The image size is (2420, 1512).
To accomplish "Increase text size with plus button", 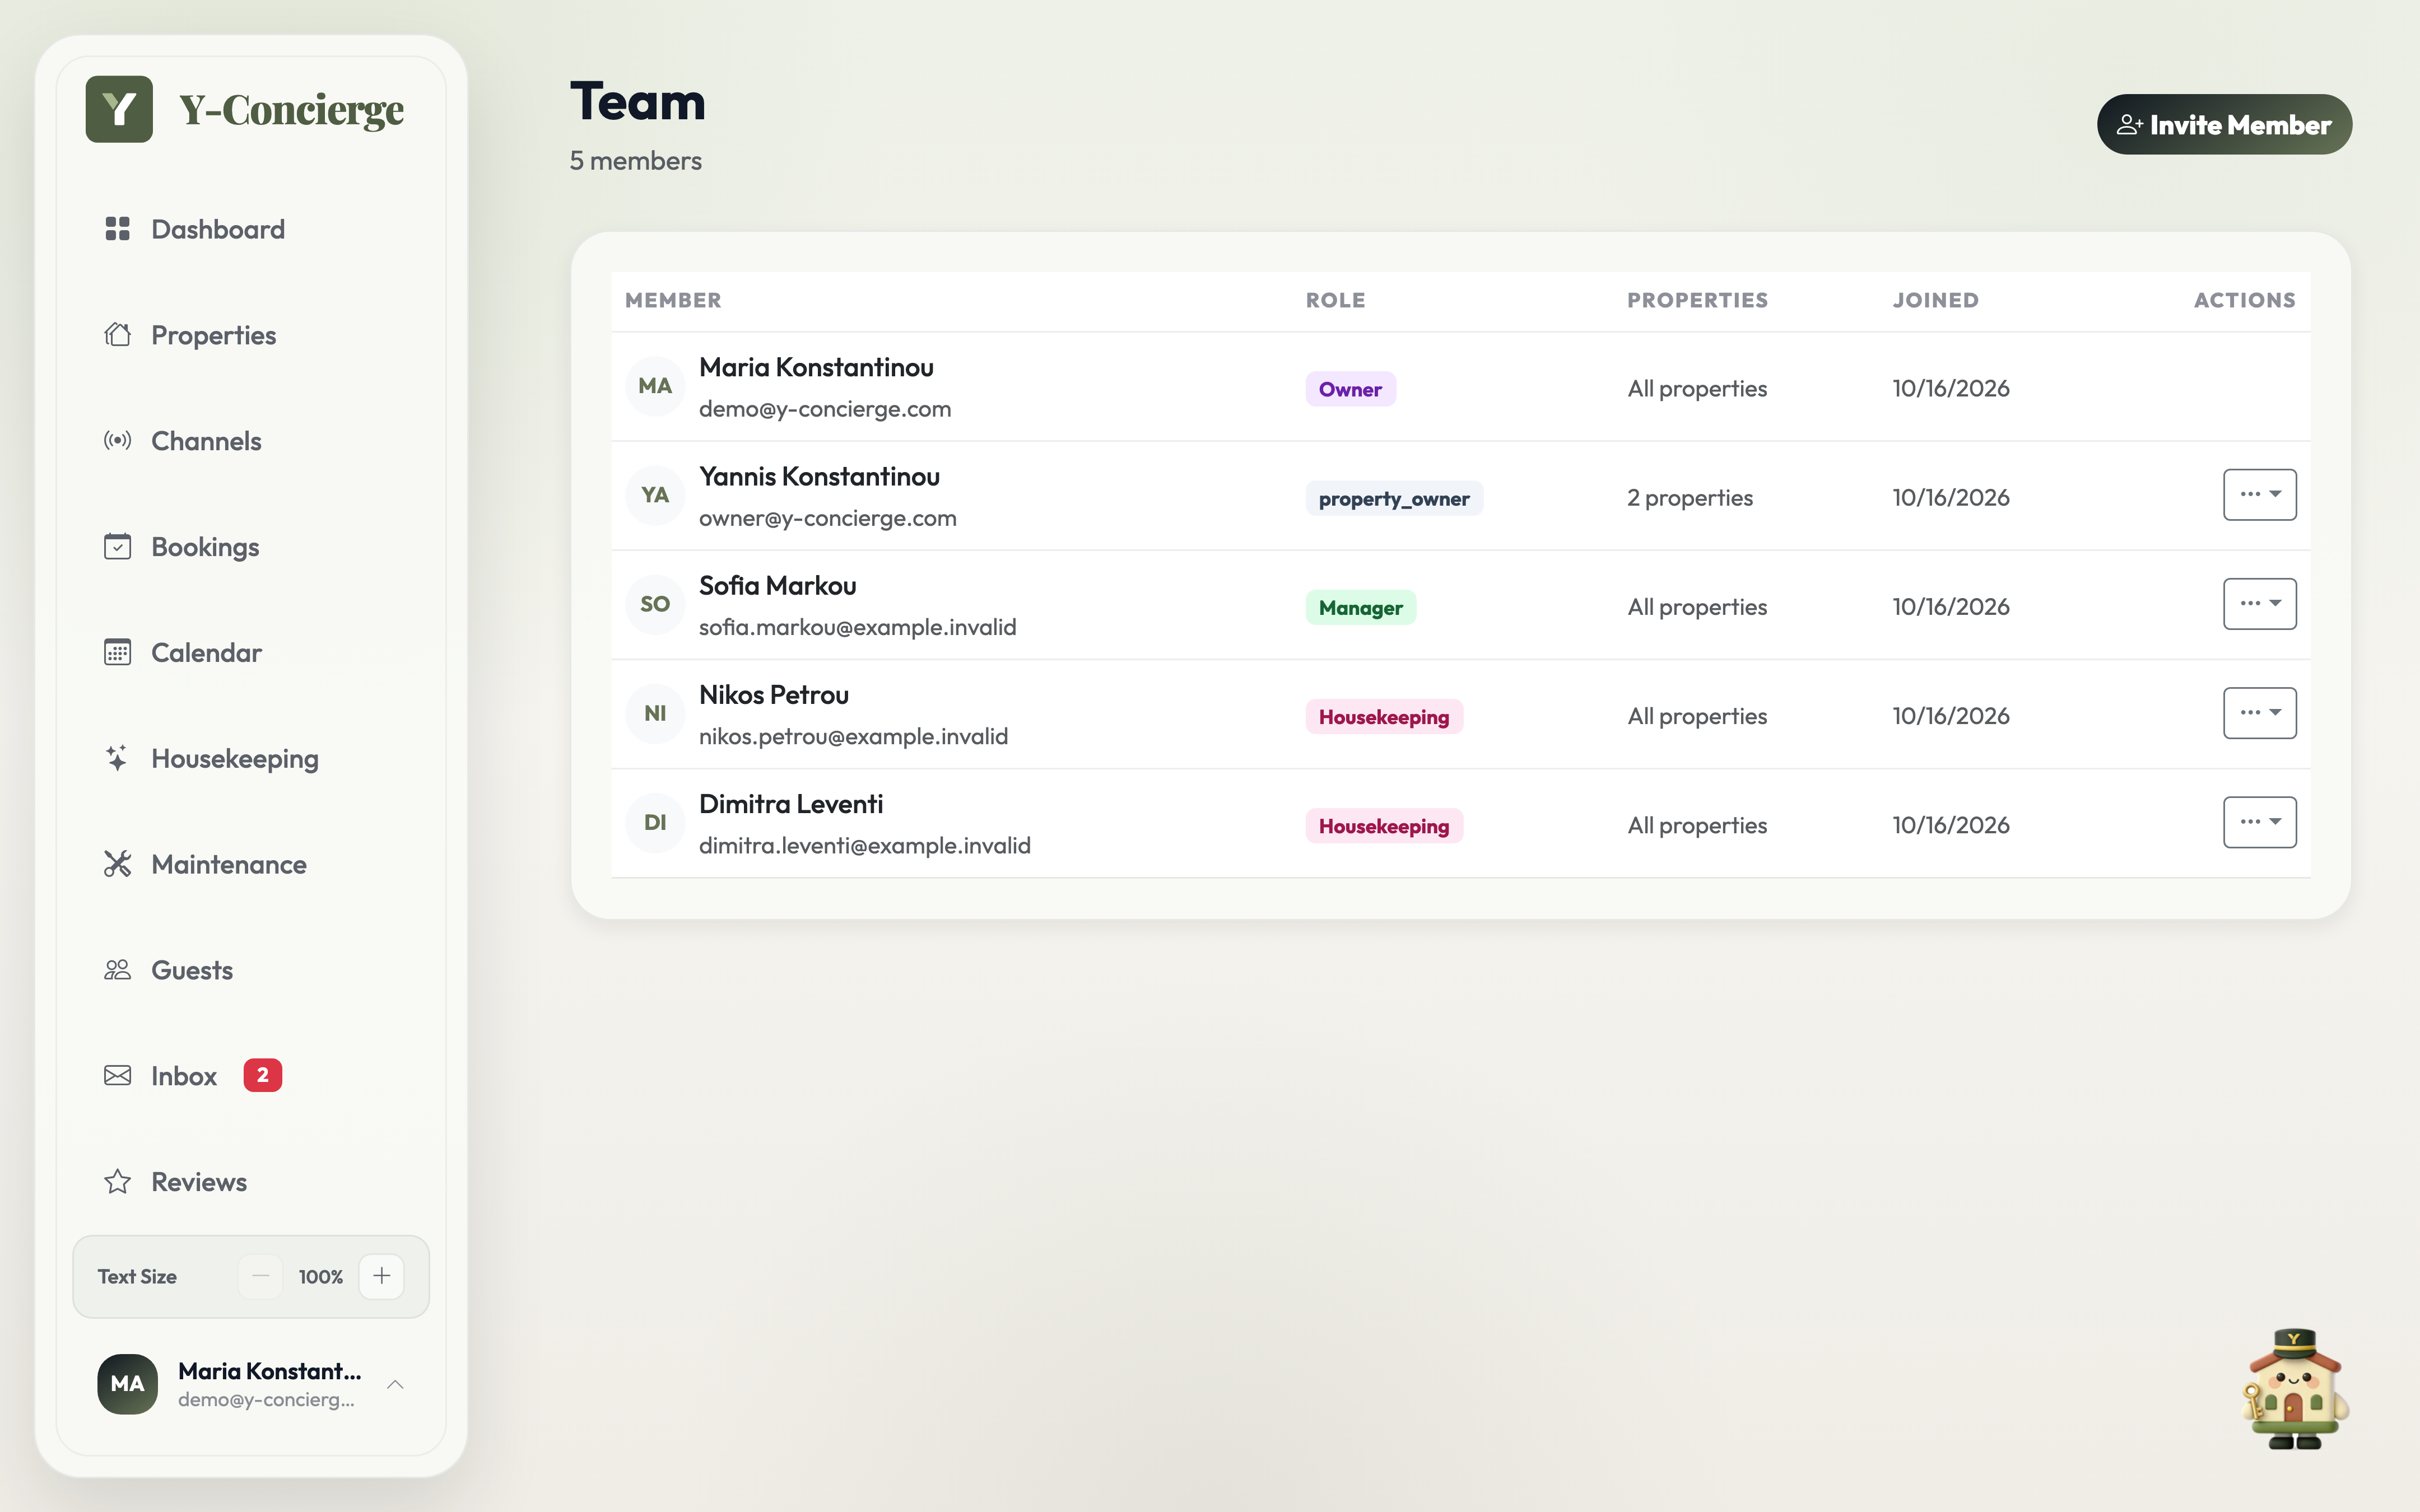I will pyautogui.click(x=382, y=1276).
